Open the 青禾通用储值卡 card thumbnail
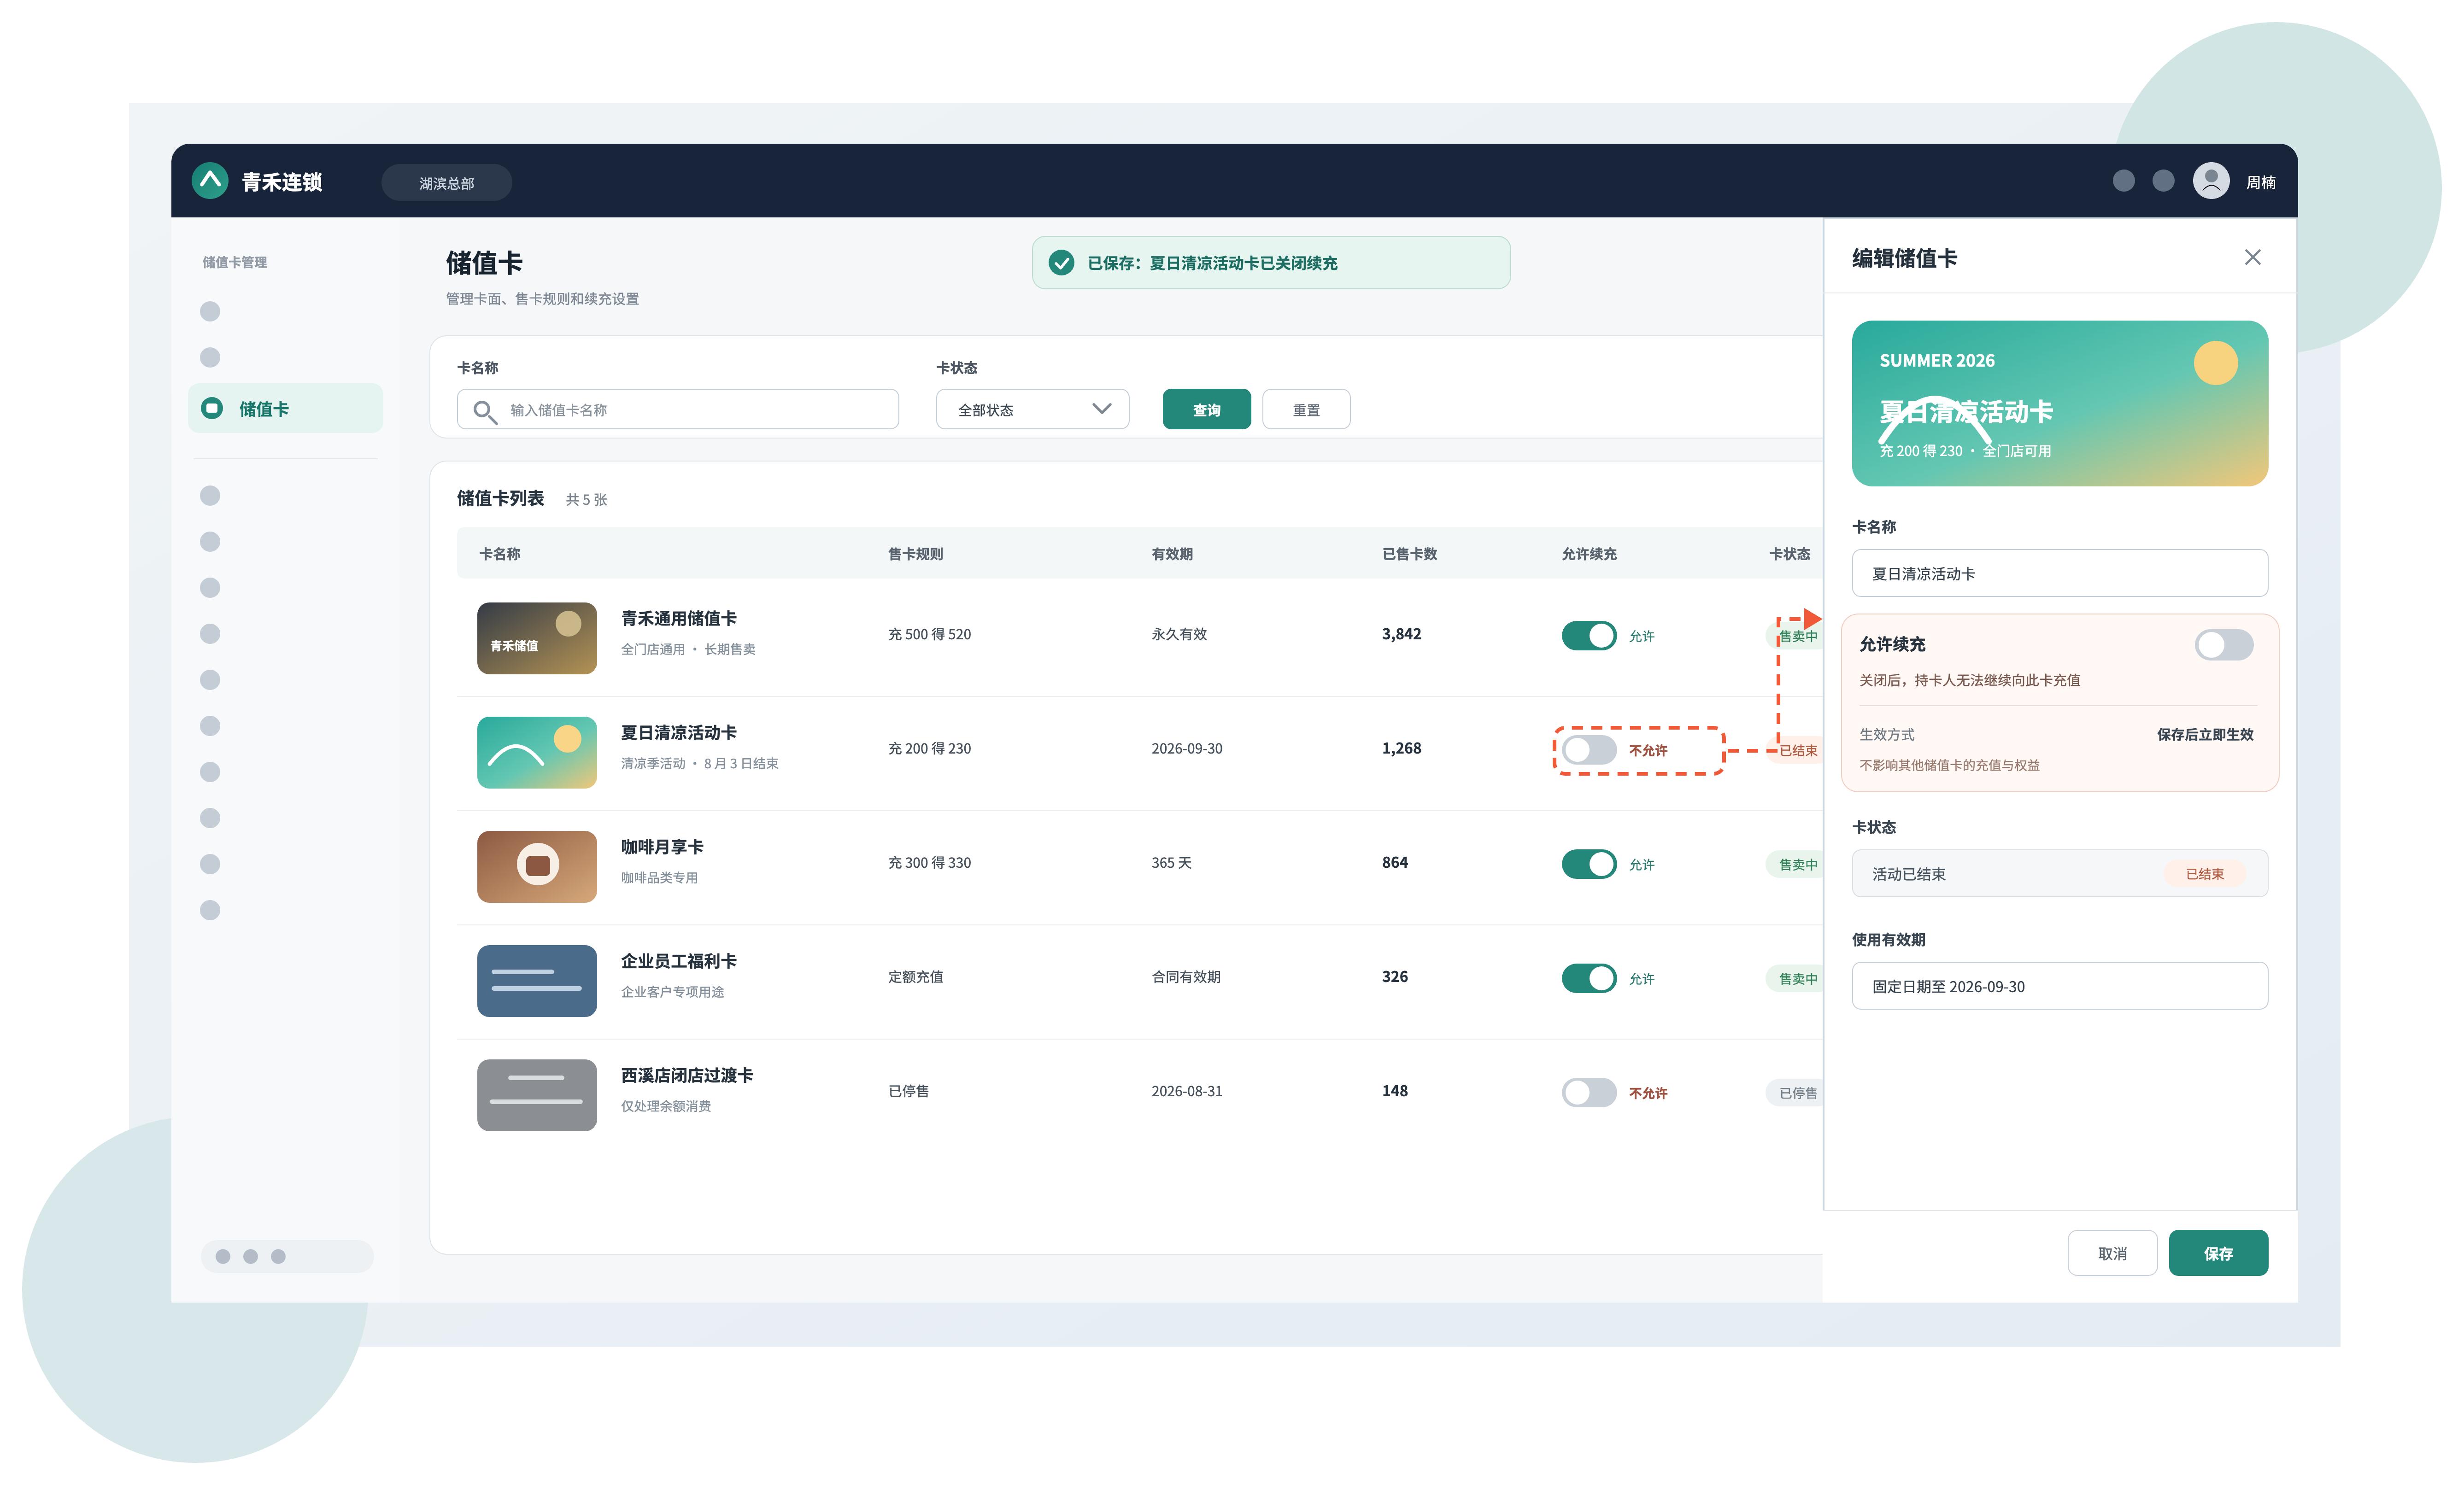The image size is (2464, 1485). coord(537,638)
